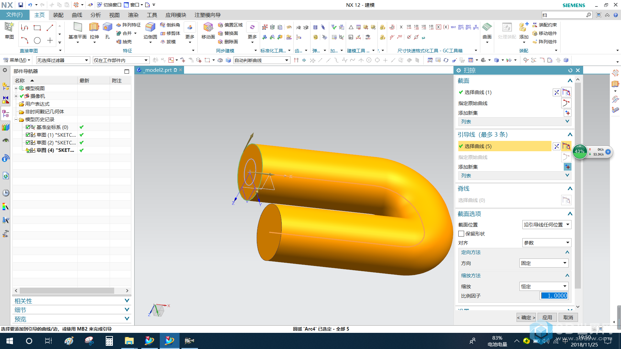The width and height of the screenshot is (621, 349).
Task: Expand the 模型视图 tree node
Action: pyautogui.click(x=16, y=88)
